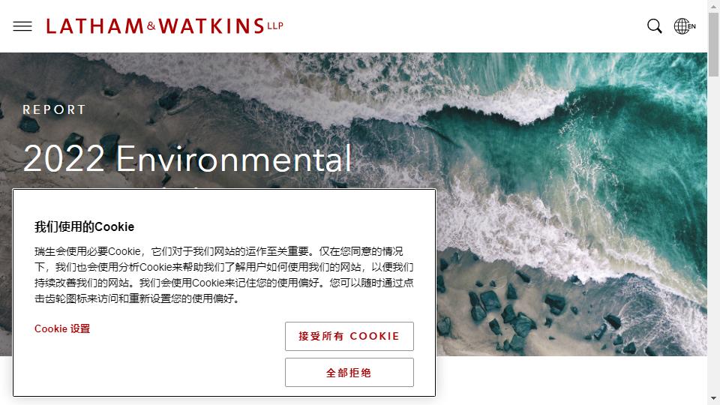Click the cookie description paragraph text
Image resolution: width=720 pixels, height=405 pixels.
[x=224, y=274]
